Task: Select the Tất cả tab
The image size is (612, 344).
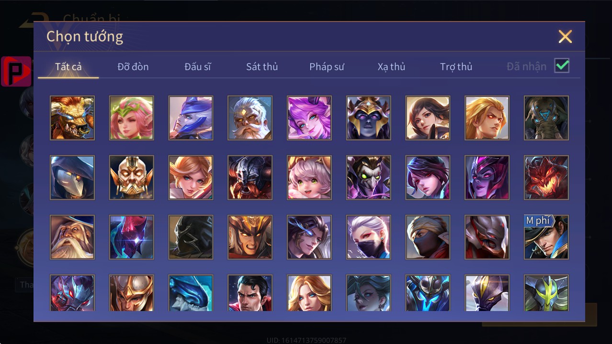Action: (68, 67)
